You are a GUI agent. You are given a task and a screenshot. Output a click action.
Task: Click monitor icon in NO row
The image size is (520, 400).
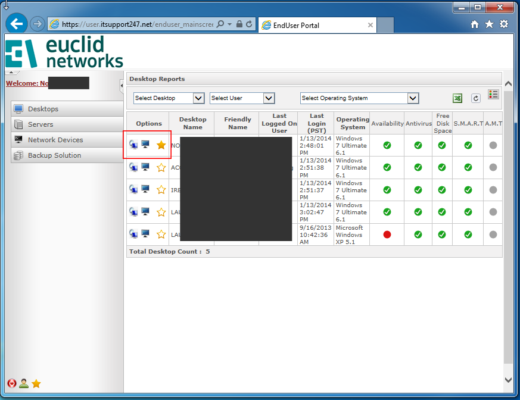pyautogui.click(x=145, y=144)
